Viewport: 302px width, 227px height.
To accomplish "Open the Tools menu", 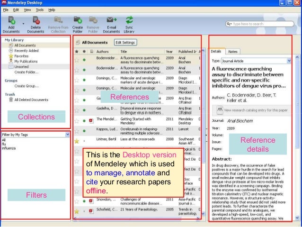I will coord(40,10).
